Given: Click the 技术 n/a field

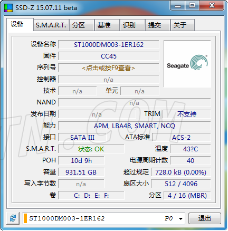Looking at the screenshot, I should 78,91.
